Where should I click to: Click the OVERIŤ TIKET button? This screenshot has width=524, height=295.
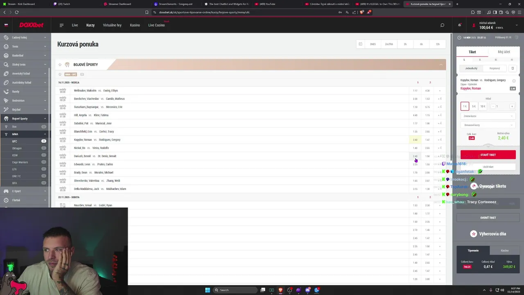pyautogui.click(x=488, y=218)
